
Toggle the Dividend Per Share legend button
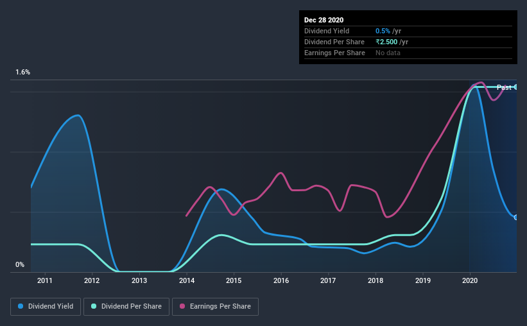point(126,307)
